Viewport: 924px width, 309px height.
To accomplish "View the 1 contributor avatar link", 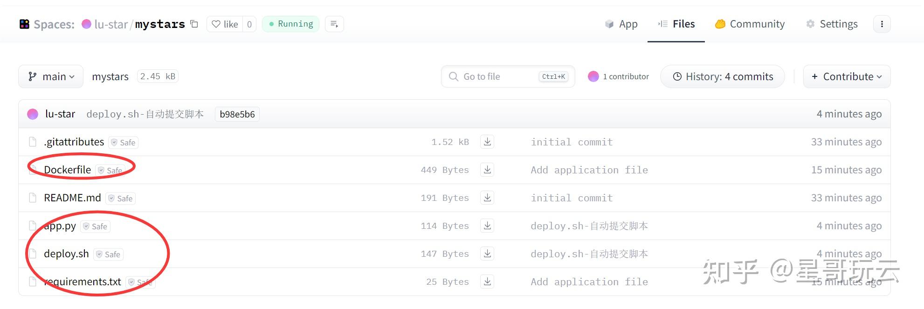I will tap(618, 76).
